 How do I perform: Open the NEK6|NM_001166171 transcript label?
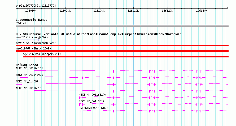[92, 101]
